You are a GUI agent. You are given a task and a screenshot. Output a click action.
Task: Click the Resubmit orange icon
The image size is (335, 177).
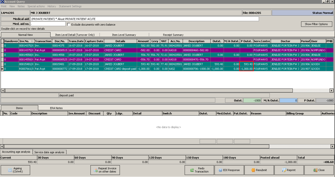tap(253, 170)
